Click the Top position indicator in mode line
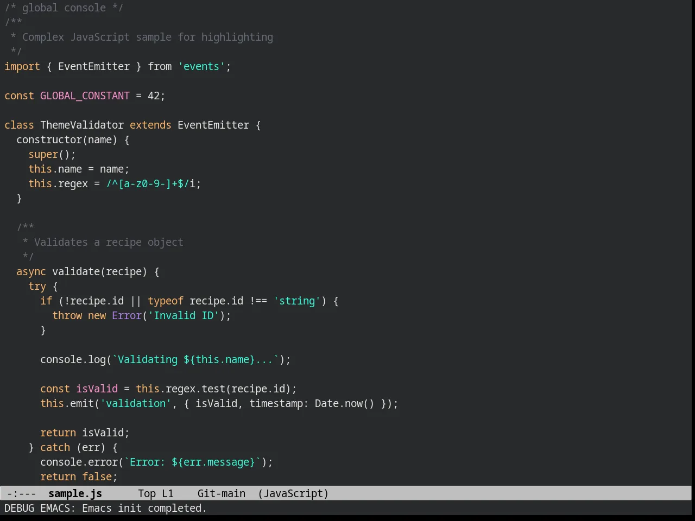 coord(147,493)
